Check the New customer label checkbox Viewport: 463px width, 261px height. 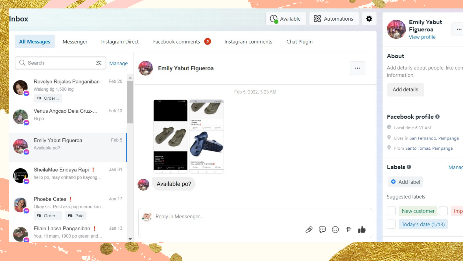pyautogui.click(x=391, y=211)
